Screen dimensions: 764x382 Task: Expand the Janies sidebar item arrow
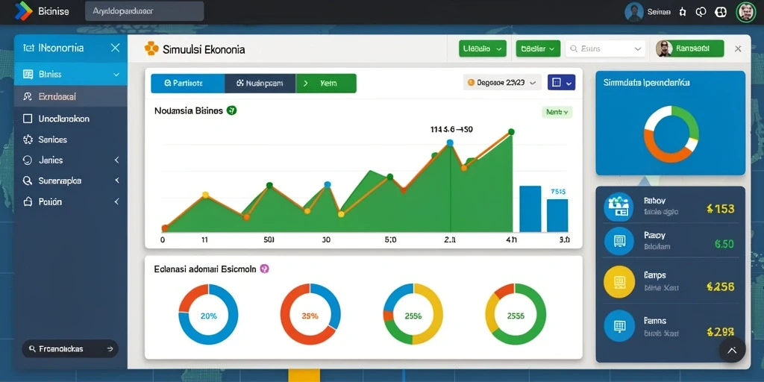116,160
